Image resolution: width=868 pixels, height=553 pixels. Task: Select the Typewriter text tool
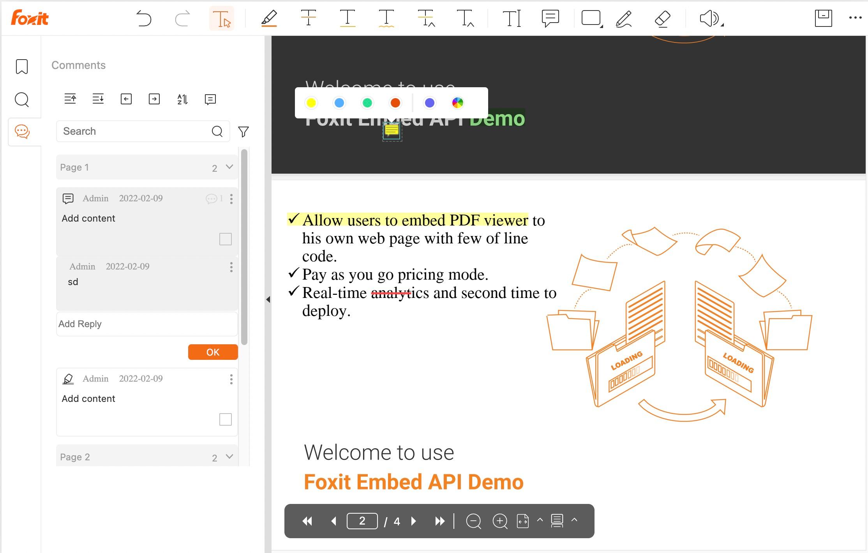512,18
